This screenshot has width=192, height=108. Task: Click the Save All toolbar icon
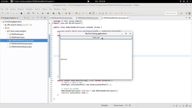[17, 13]
